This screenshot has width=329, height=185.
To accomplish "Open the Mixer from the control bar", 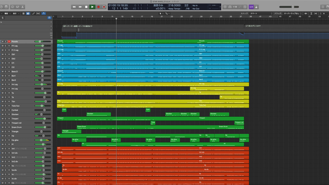I will pyautogui.click(x=17, y=7).
